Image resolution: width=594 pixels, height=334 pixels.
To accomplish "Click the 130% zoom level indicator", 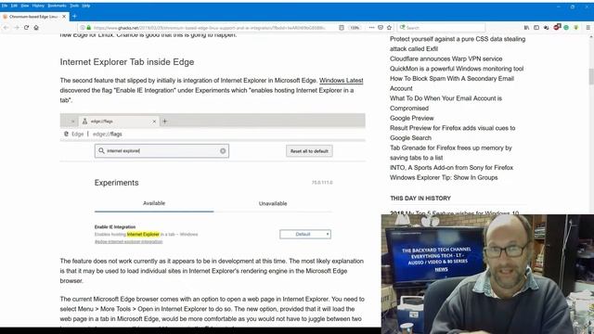I will click(x=355, y=28).
